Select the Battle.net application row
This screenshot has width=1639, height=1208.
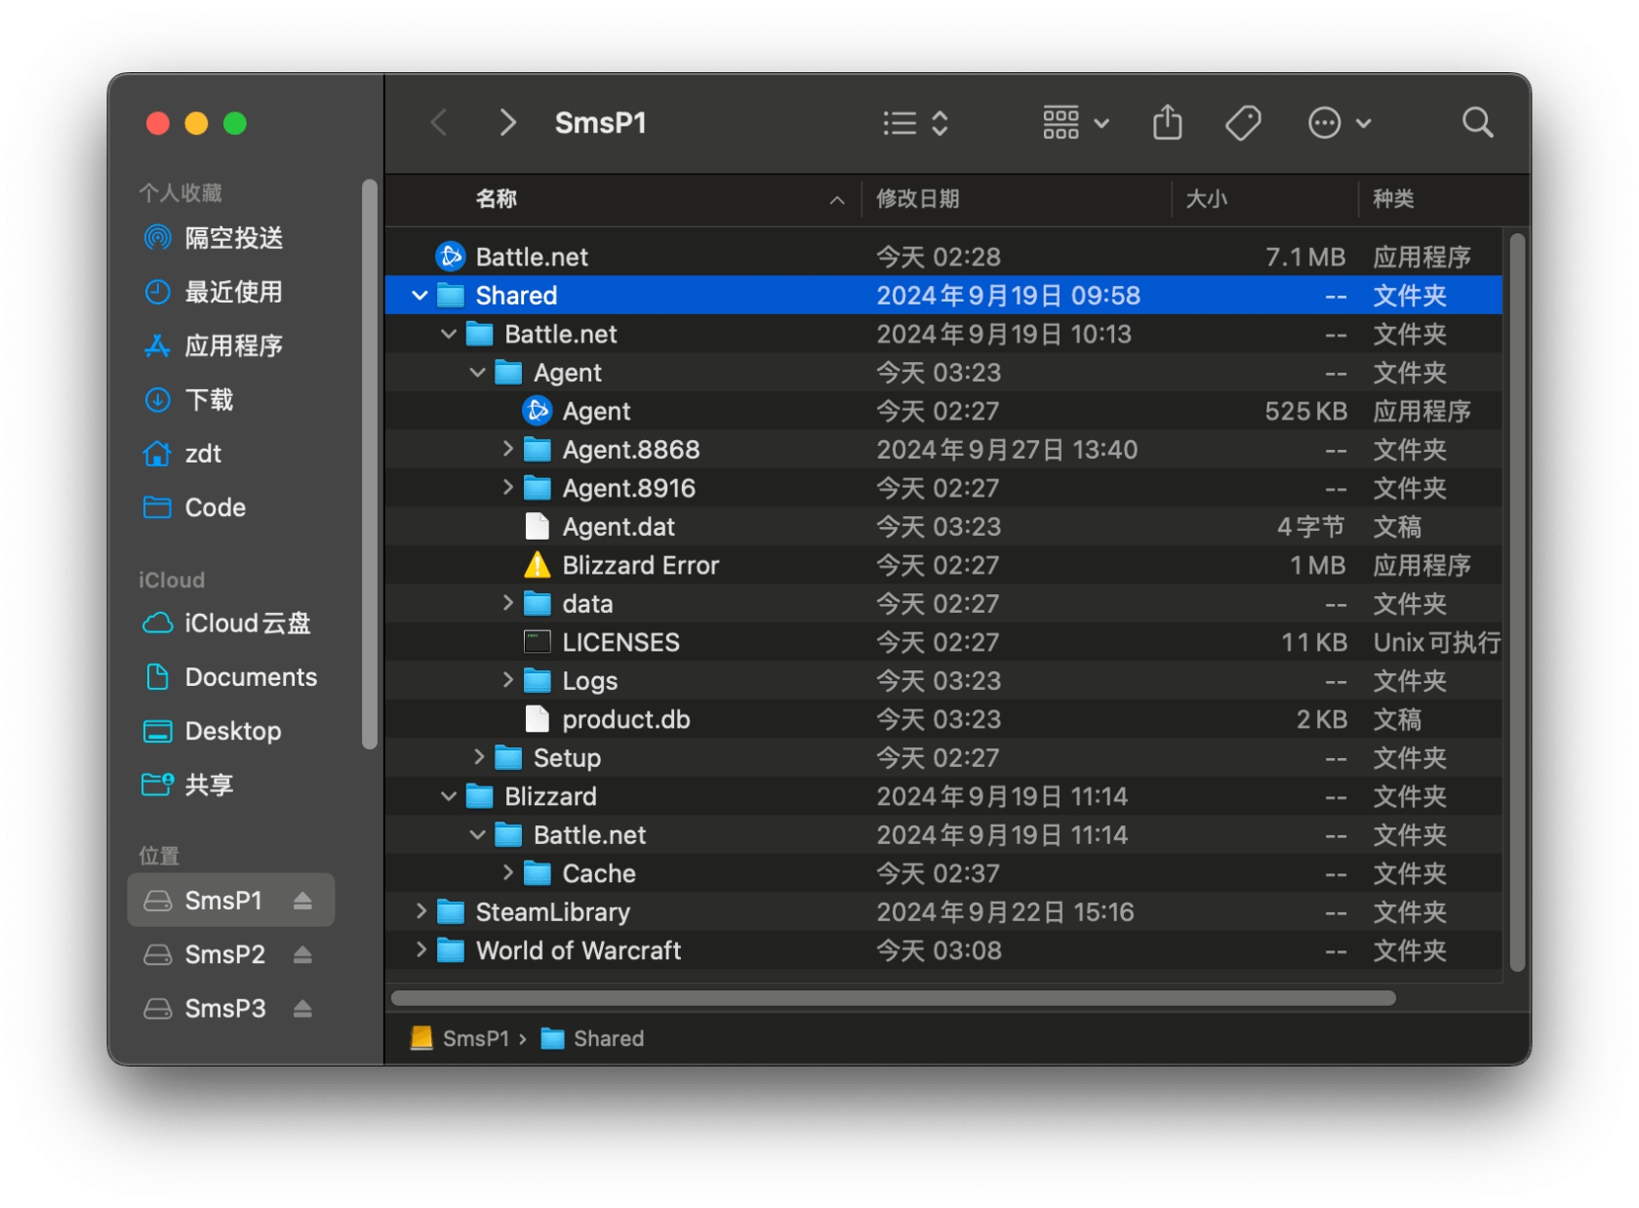pyautogui.click(x=943, y=257)
